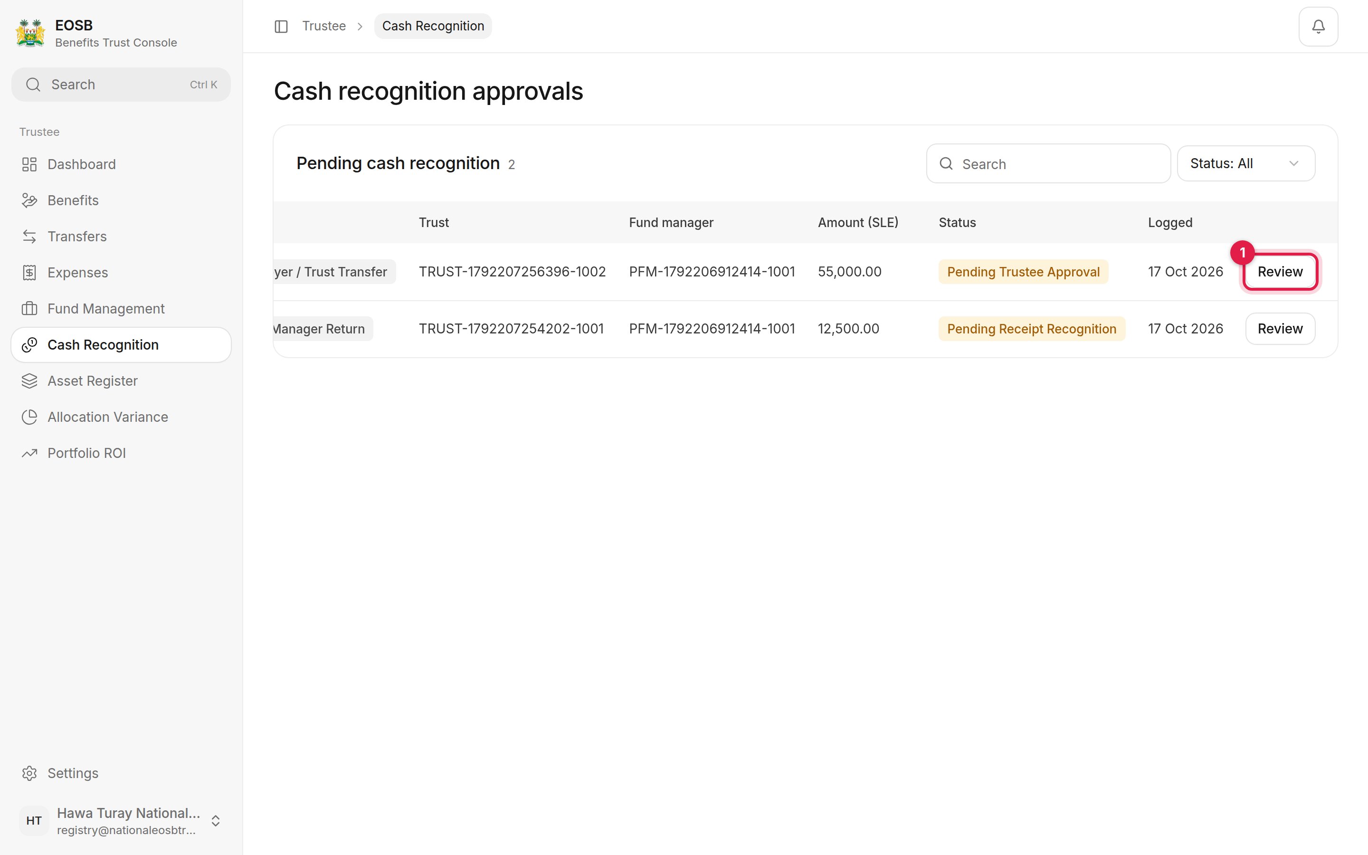Viewport: 1368px width, 855px height.
Task: Focus the sidebar Search Ctrl K field
Action: coord(121,85)
